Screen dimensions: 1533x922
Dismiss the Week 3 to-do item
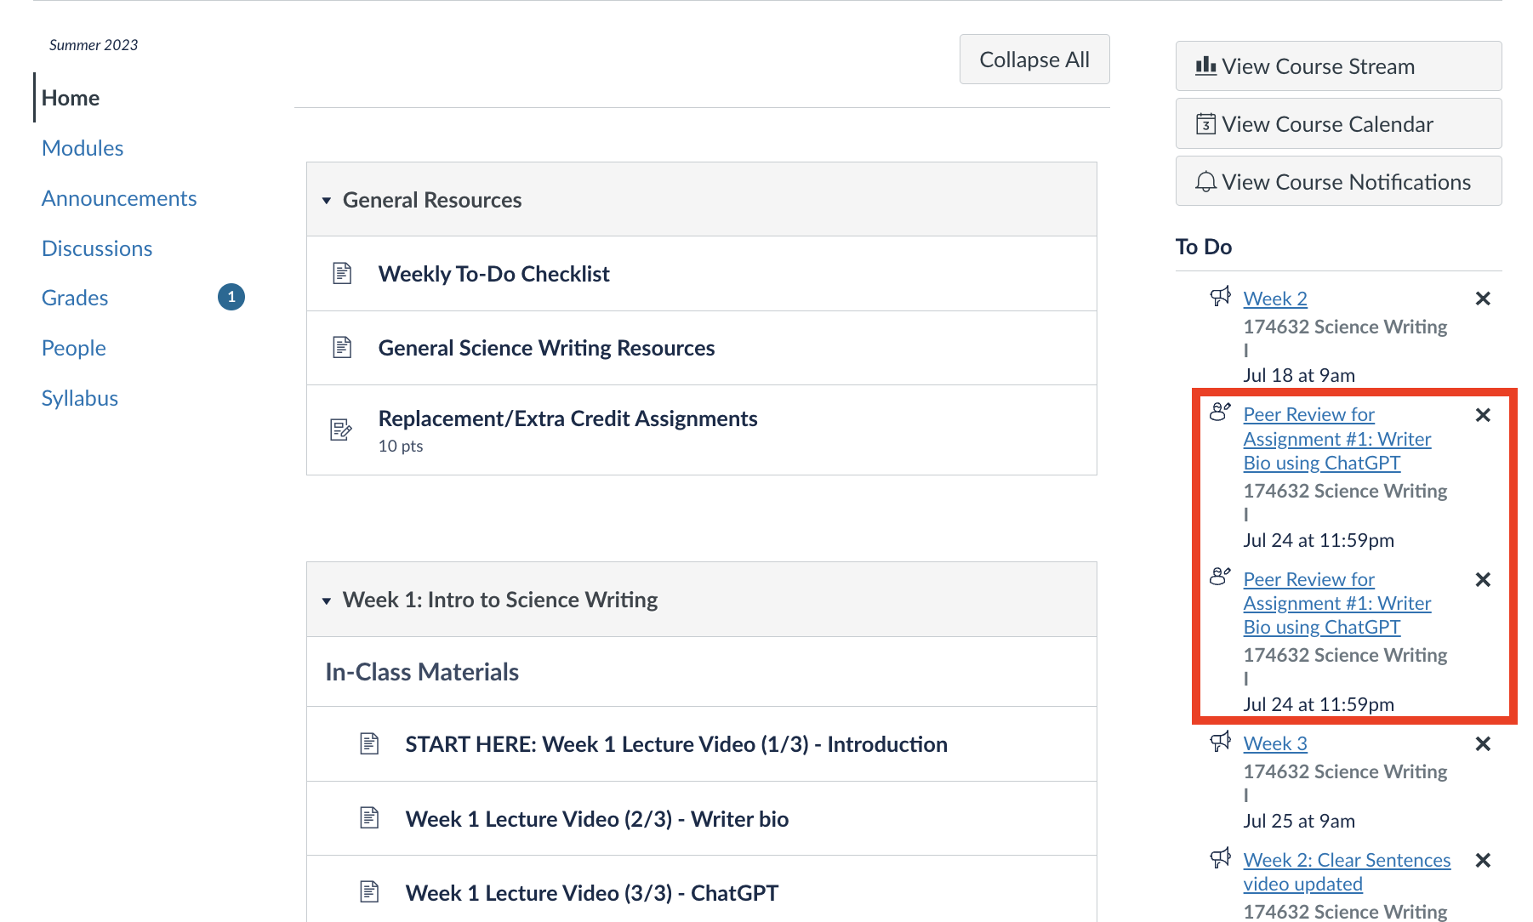(x=1483, y=743)
